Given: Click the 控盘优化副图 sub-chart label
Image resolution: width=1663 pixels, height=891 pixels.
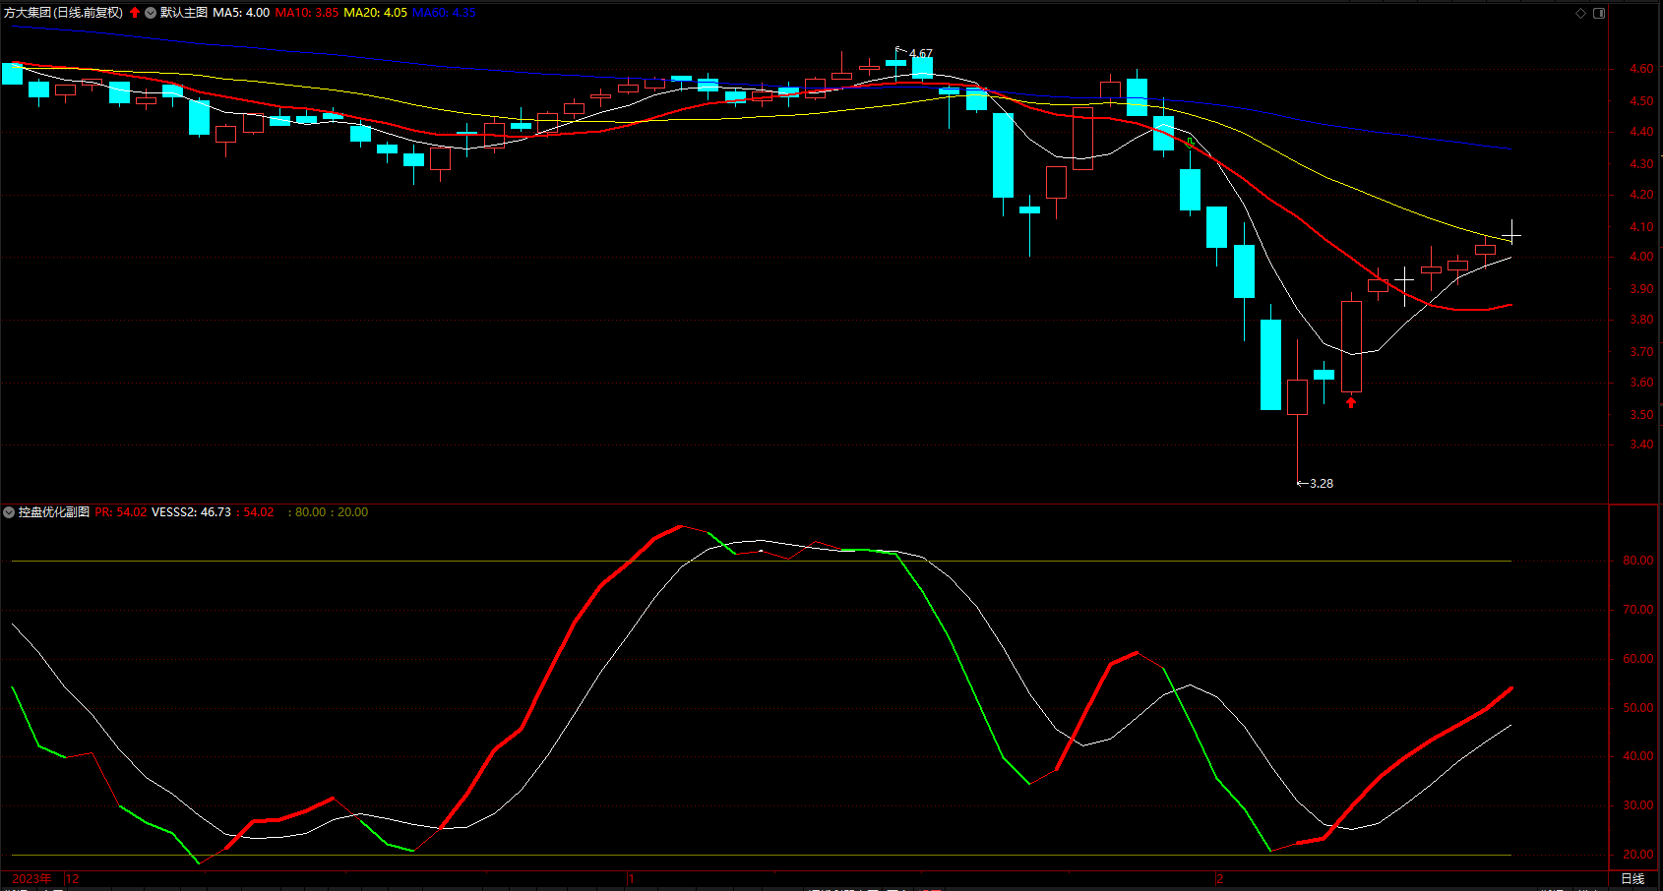Looking at the screenshot, I should pyautogui.click(x=54, y=512).
